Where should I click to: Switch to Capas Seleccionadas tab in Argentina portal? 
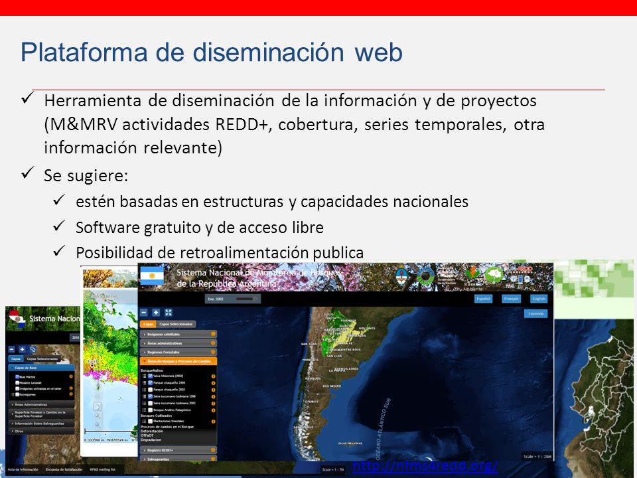(x=176, y=324)
